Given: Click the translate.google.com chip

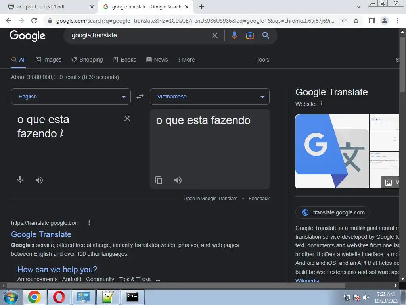Looking at the screenshot, I should (x=333, y=212).
